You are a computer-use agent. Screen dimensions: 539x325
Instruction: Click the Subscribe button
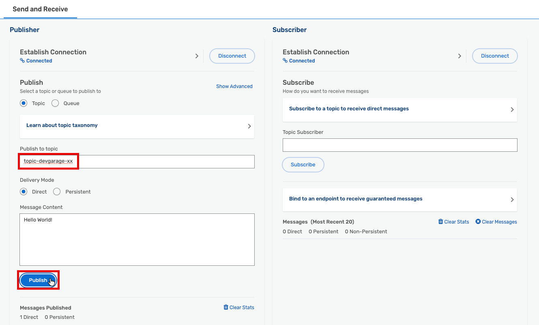pos(303,165)
